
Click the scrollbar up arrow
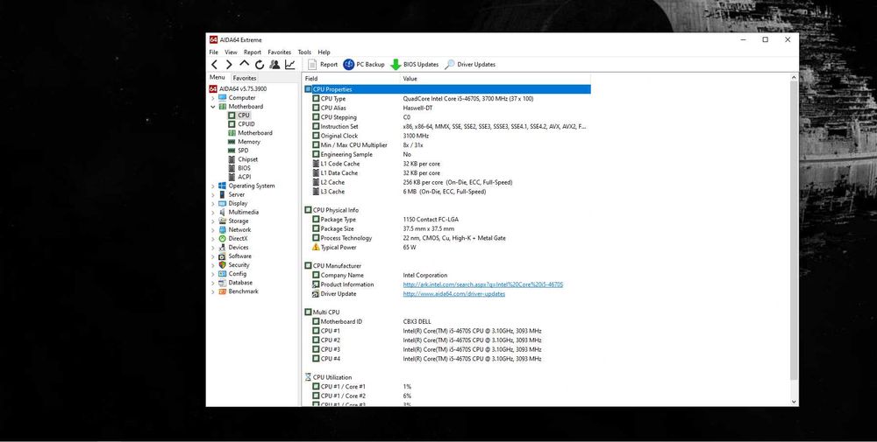tap(794, 77)
